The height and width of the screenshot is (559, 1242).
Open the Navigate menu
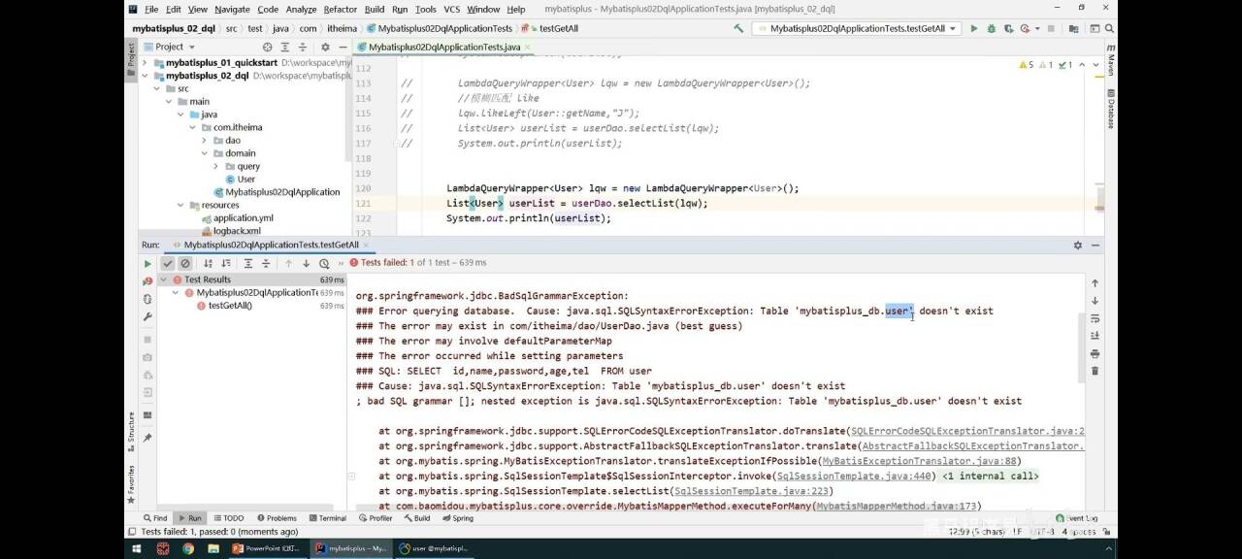(x=232, y=9)
